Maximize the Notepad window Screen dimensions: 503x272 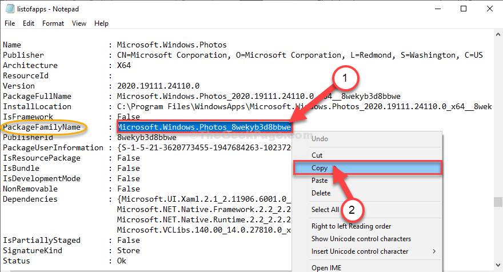[463, 9]
